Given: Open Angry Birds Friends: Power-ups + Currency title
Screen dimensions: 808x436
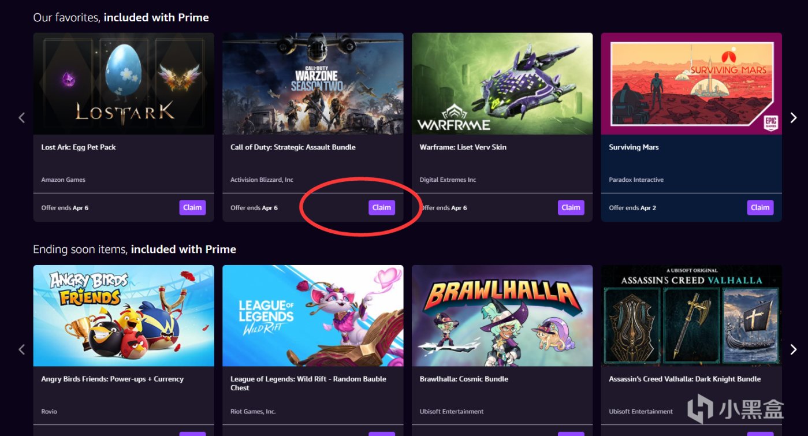Looking at the screenshot, I should point(112,379).
